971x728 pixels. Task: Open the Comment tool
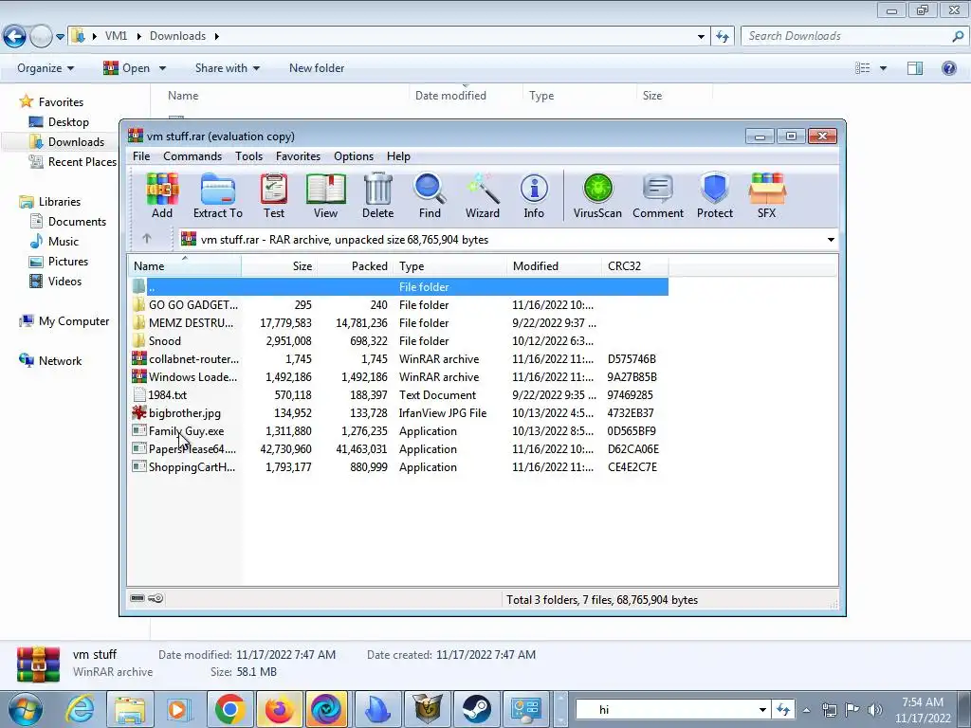point(658,195)
